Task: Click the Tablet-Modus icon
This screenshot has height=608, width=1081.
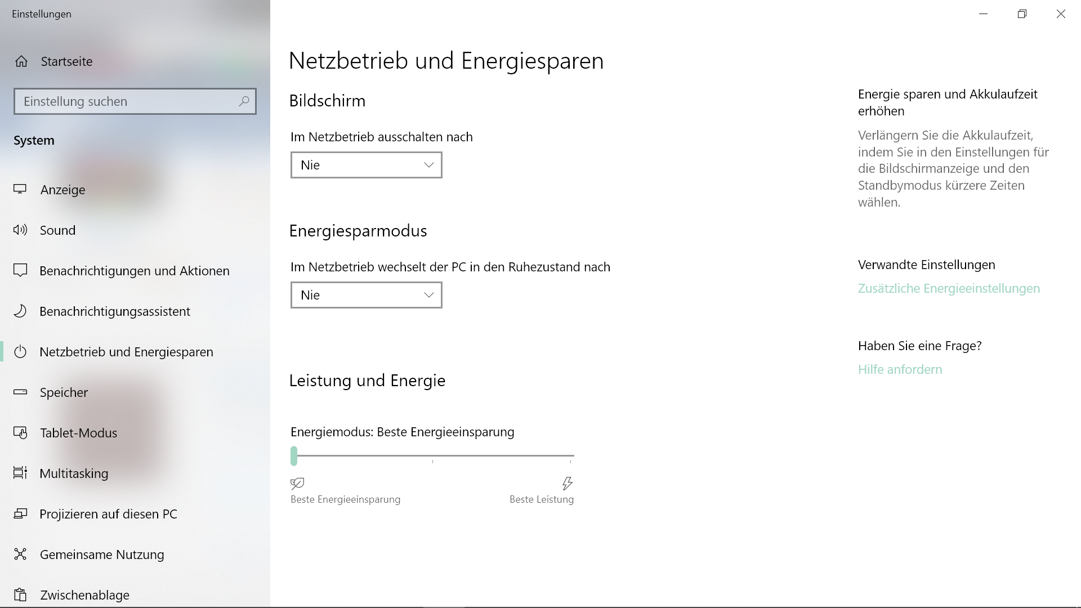Action: point(20,433)
